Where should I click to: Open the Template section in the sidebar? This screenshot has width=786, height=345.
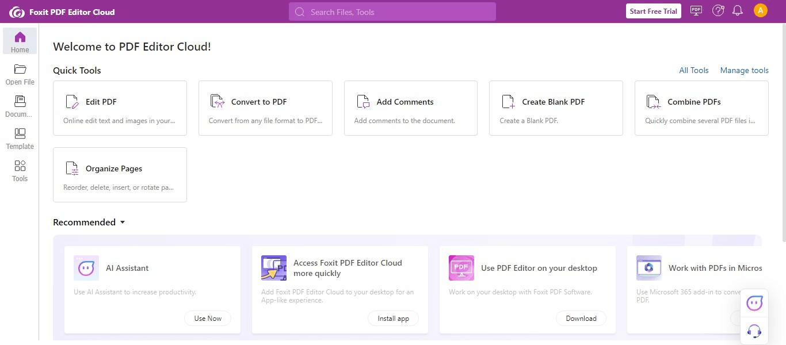point(20,139)
